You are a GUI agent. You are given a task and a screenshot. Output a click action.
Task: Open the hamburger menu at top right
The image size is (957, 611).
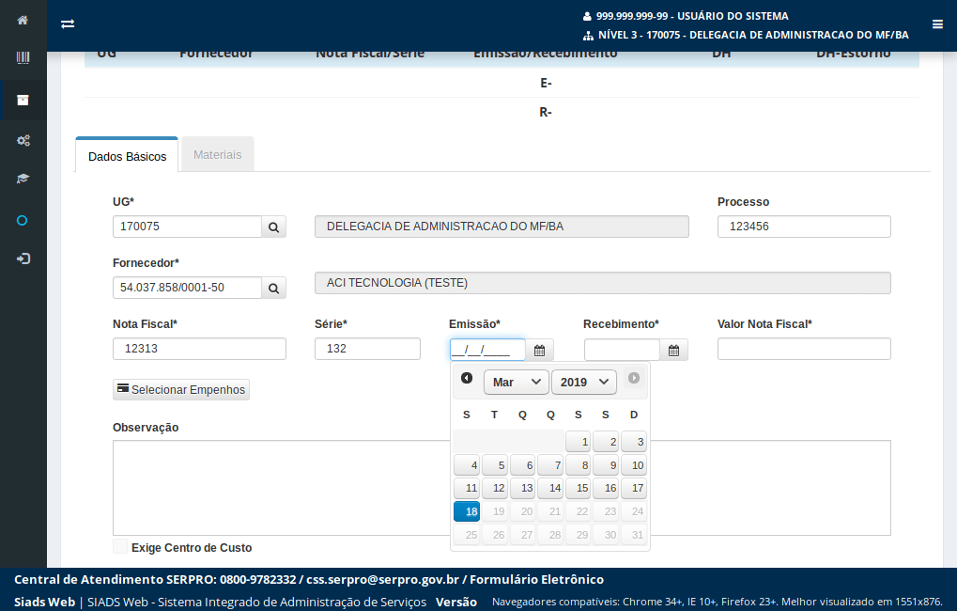tap(937, 24)
